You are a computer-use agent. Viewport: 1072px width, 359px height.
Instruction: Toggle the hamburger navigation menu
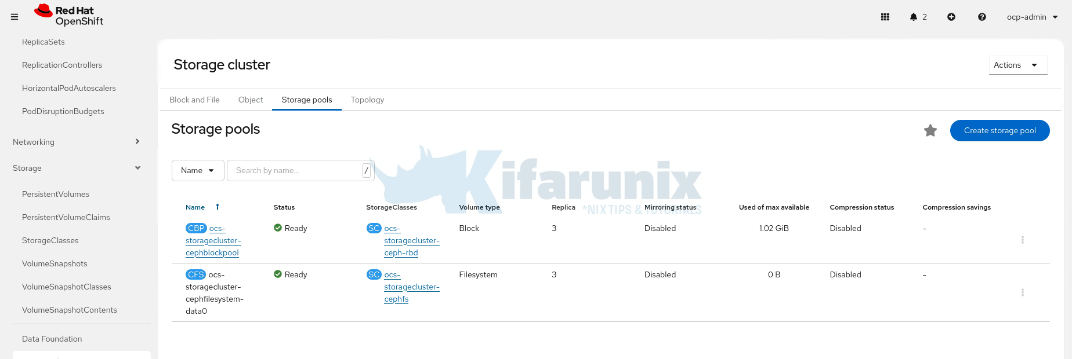(x=15, y=17)
